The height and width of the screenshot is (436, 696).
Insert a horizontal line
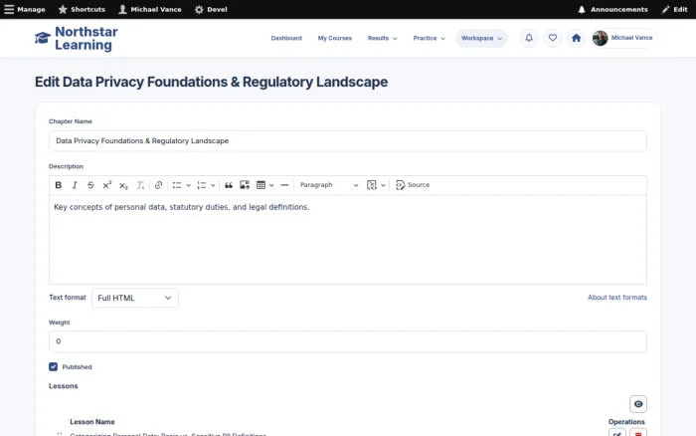click(x=284, y=185)
